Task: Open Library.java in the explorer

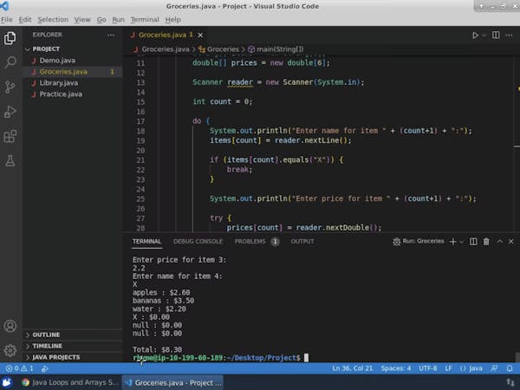Action: (x=73, y=83)
